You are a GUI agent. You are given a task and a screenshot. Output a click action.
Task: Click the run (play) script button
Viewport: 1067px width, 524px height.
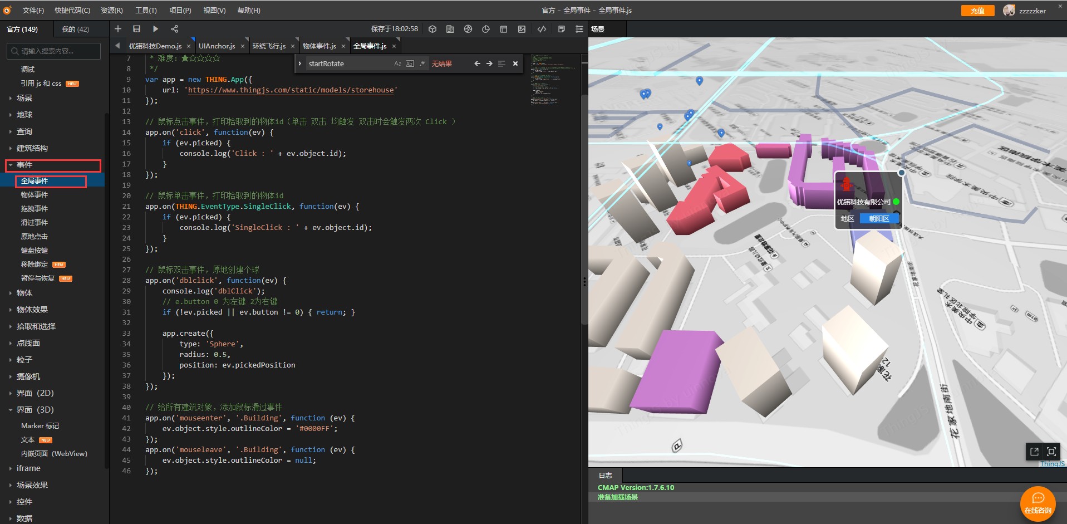155,29
